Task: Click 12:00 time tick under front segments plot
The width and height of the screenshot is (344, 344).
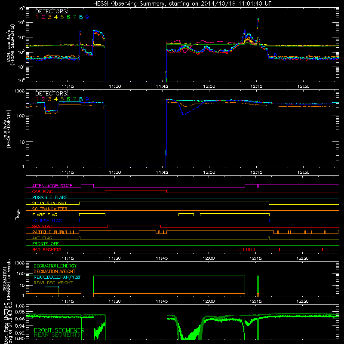Action: coord(209,86)
